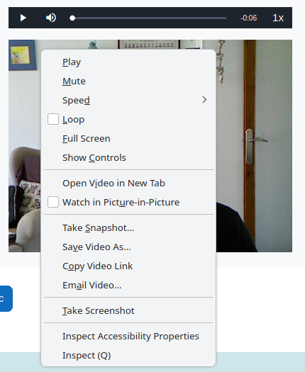Open Inspect Accessibility Properties

[128, 336]
